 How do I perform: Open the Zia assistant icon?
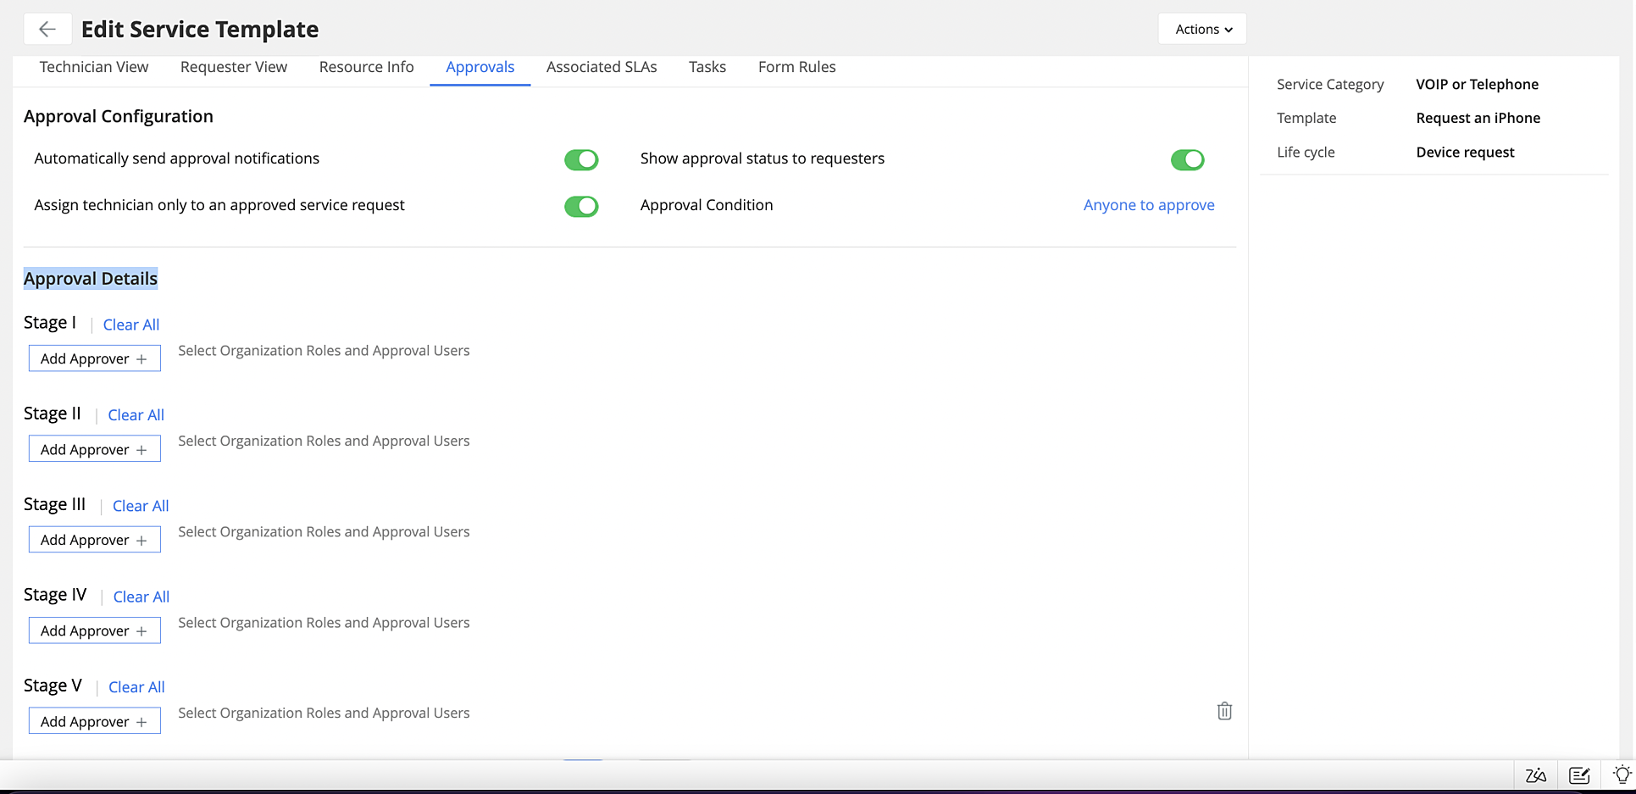[x=1535, y=775]
